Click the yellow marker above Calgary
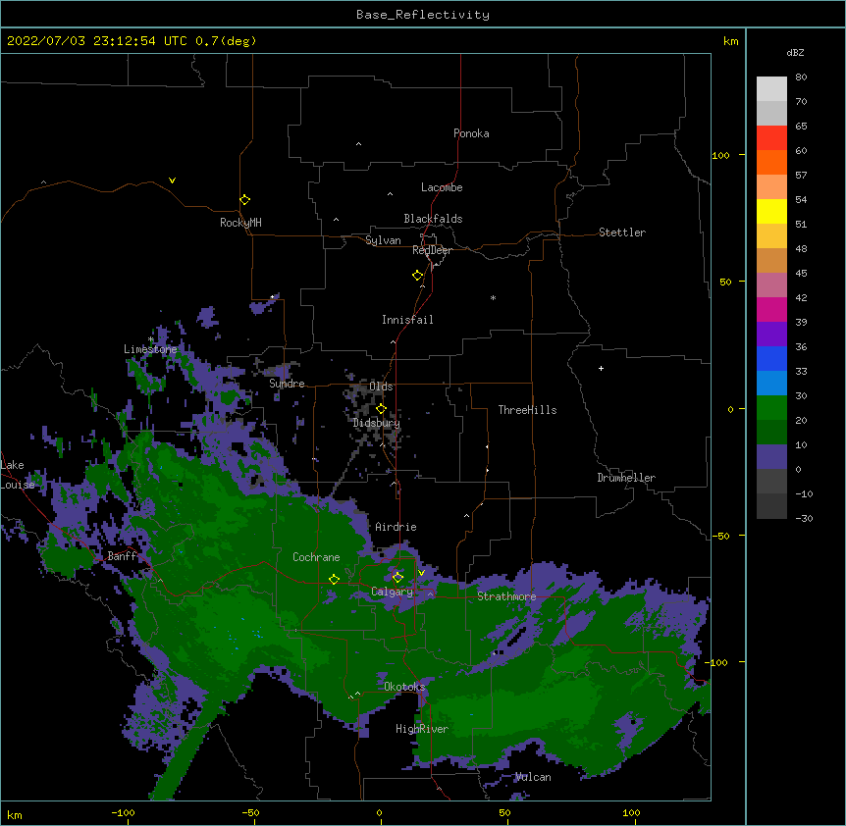Image resolution: width=846 pixels, height=826 pixels. click(397, 578)
